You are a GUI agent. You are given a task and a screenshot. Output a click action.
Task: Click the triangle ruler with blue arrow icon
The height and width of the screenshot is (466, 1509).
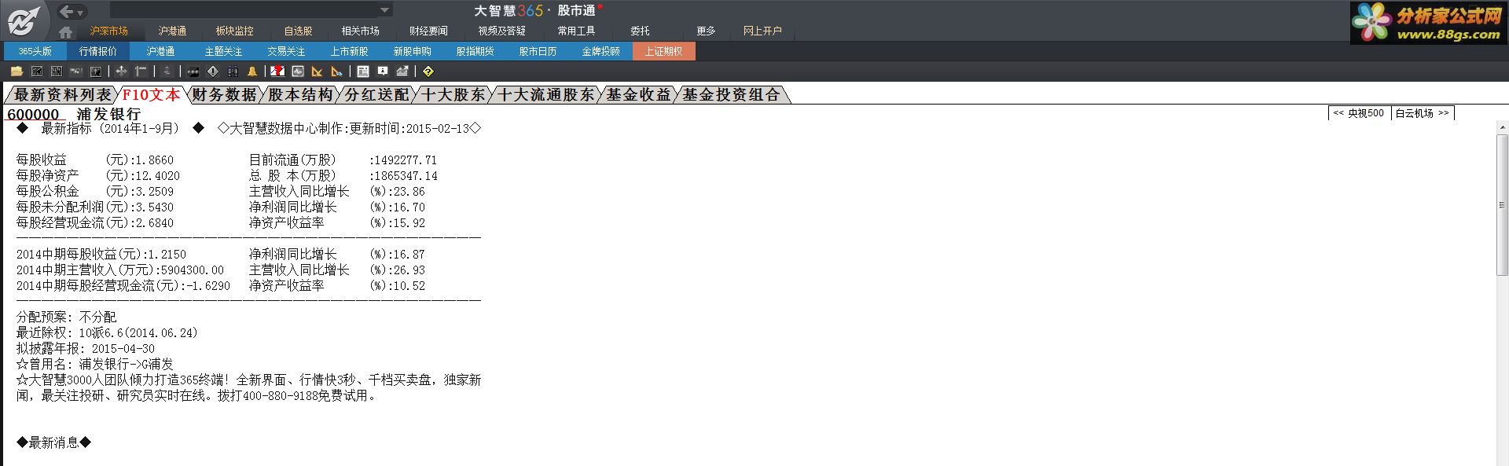coord(336,72)
